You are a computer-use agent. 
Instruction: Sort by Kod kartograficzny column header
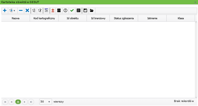click(44, 18)
